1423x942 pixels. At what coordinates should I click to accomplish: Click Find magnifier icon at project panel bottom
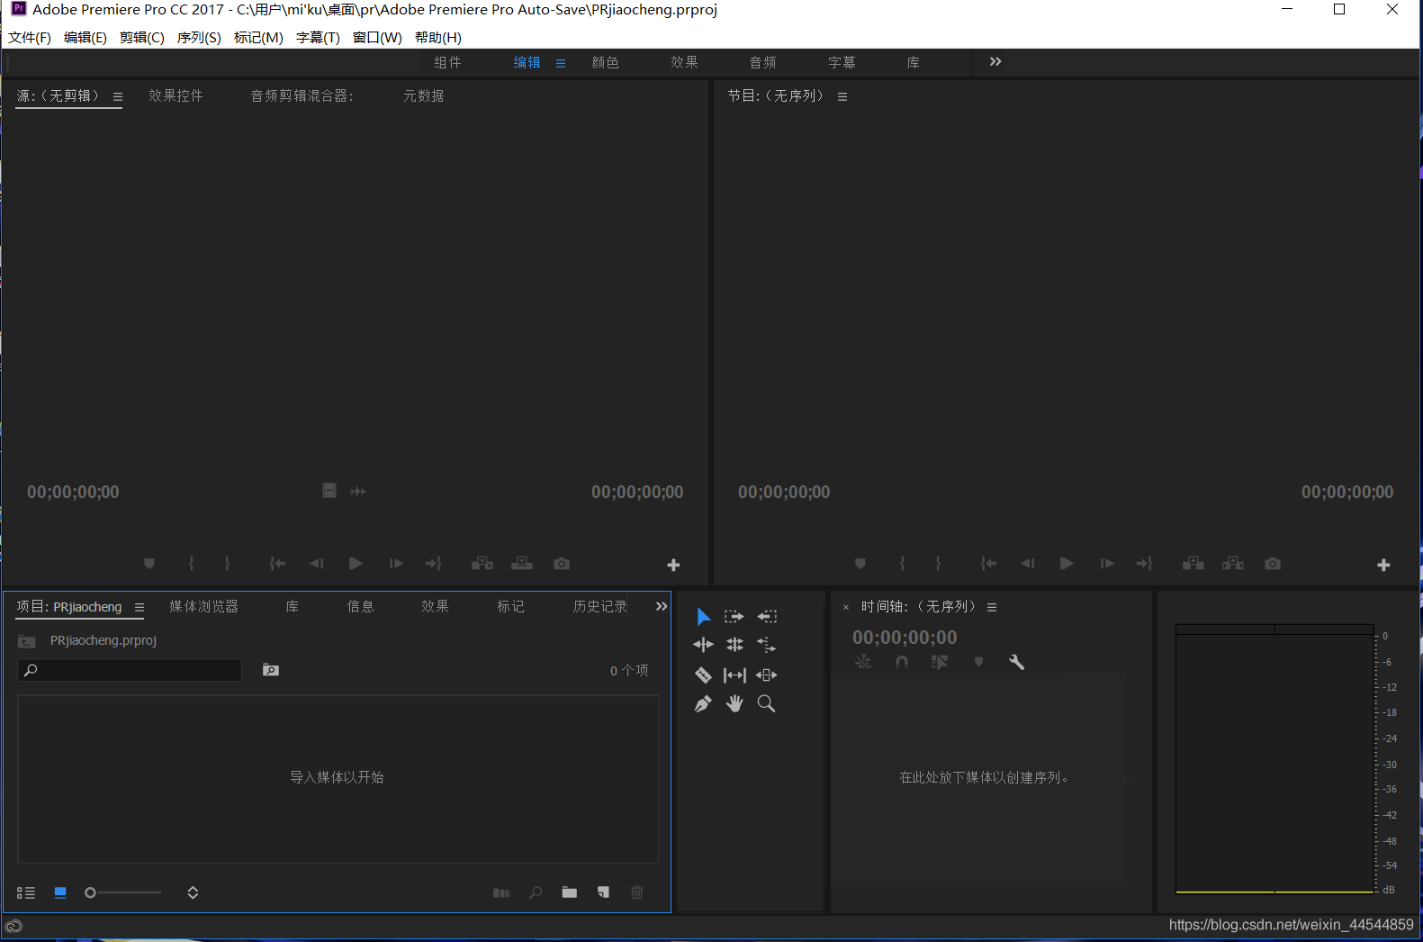pyautogui.click(x=536, y=892)
